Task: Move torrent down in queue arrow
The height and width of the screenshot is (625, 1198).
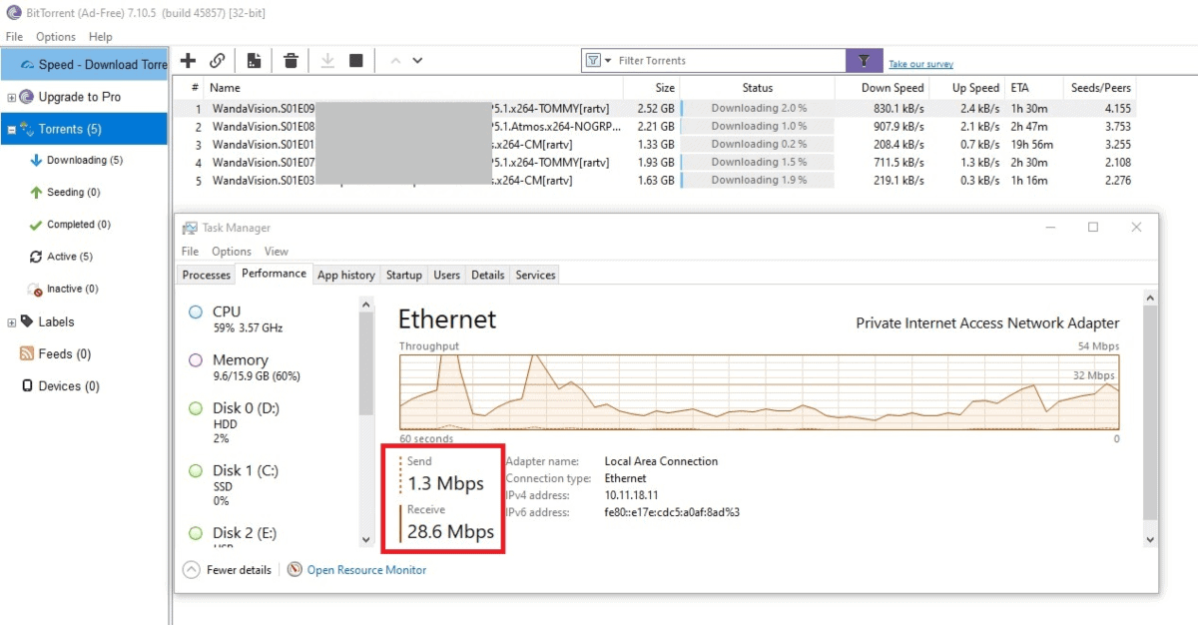Action: (417, 61)
